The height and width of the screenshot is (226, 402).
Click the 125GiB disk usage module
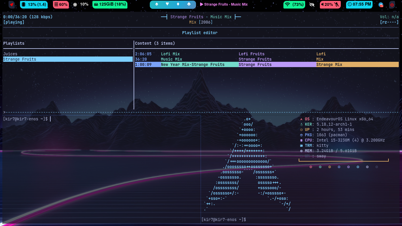click(x=110, y=5)
